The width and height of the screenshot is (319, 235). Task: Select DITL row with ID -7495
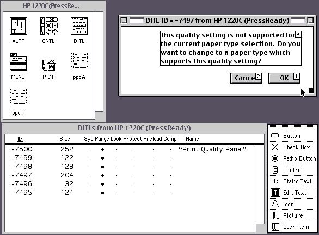coord(130,193)
